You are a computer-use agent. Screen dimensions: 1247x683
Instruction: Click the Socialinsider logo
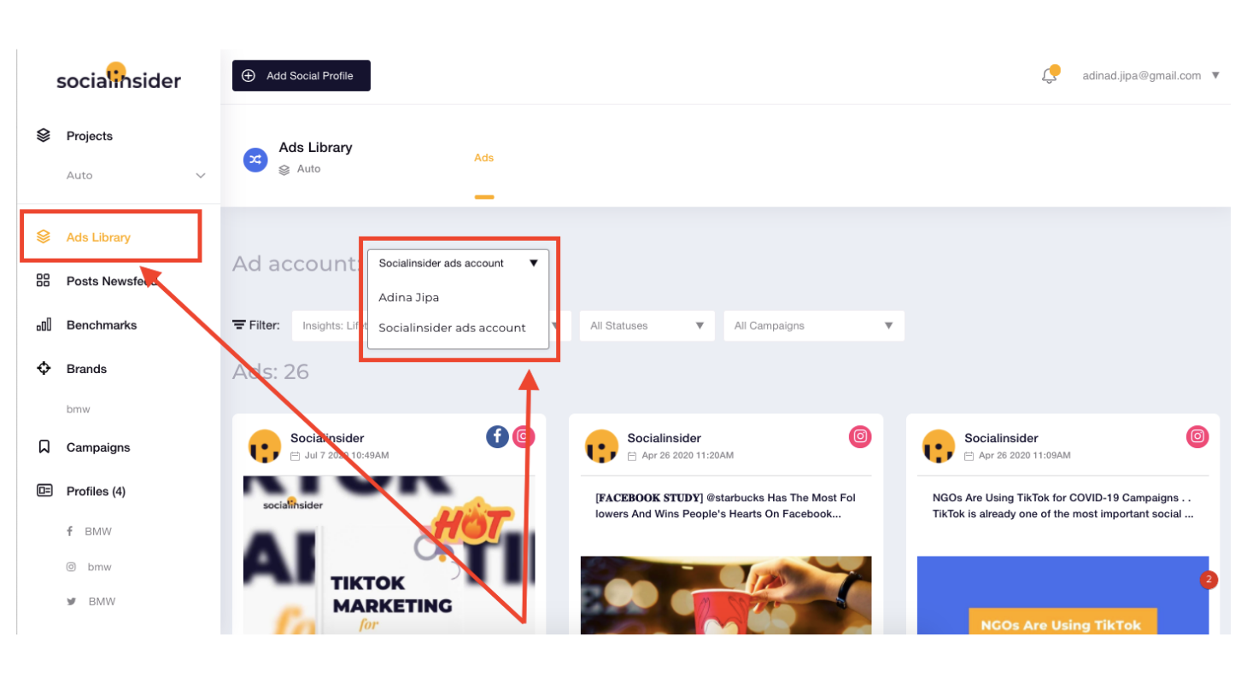(119, 77)
